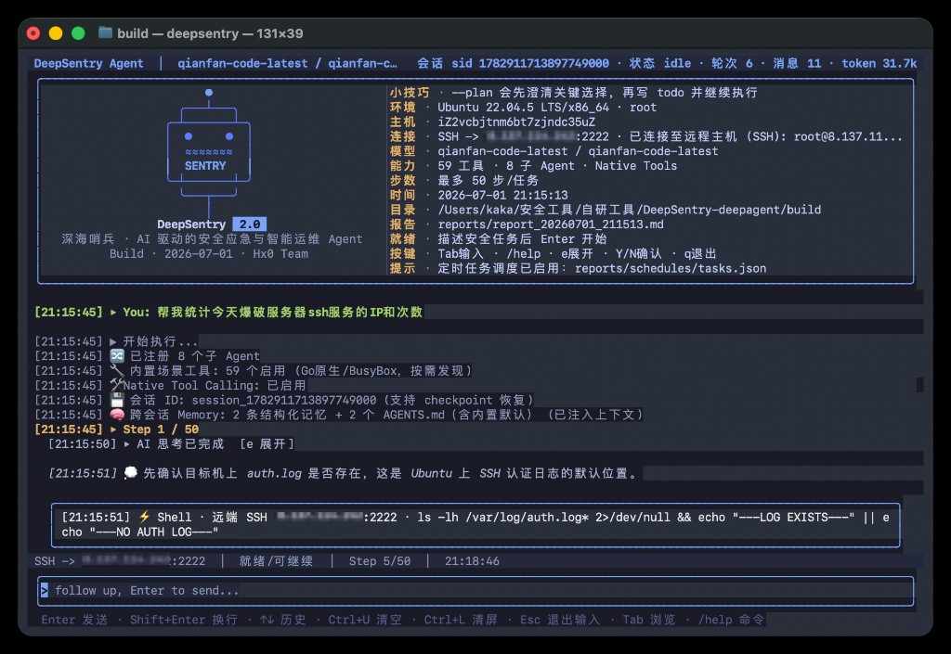
Task: Click the brain icon beside 跨会话 Memory
Action: [117, 415]
